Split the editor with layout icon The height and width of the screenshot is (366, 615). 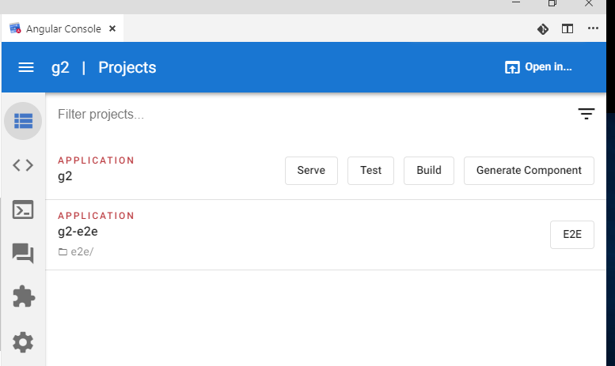tap(568, 28)
